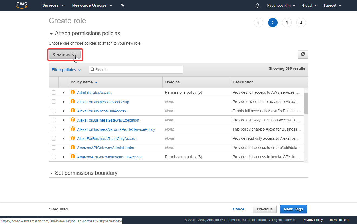Open Hyounsoo Kim account menu
Viewport: 357px width, 224px height.
tap(281, 5)
